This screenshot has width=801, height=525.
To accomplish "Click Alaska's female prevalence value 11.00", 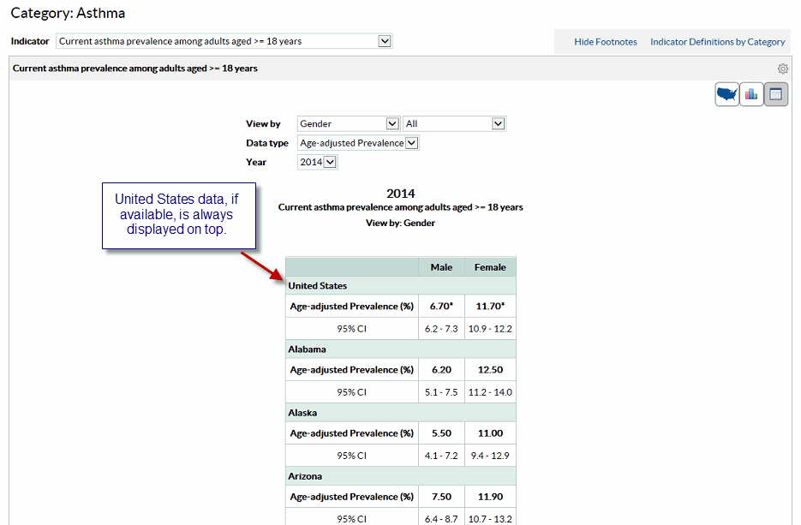I will (489, 433).
